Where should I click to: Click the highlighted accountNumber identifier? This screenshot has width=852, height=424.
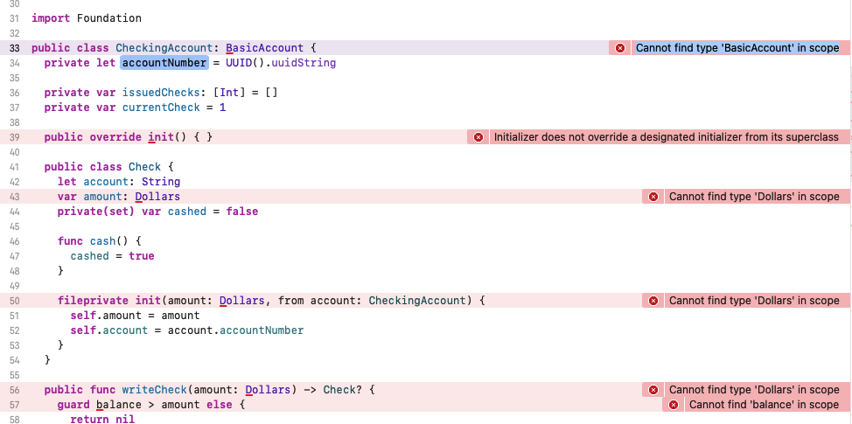tap(164, 63)
